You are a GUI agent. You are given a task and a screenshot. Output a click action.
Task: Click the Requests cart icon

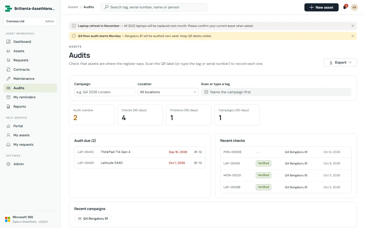click(8, 60)
